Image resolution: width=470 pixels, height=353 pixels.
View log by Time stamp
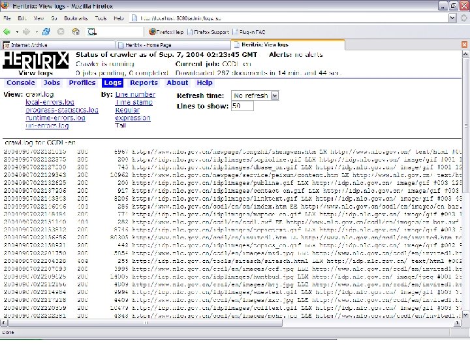[x=134, y=103]
